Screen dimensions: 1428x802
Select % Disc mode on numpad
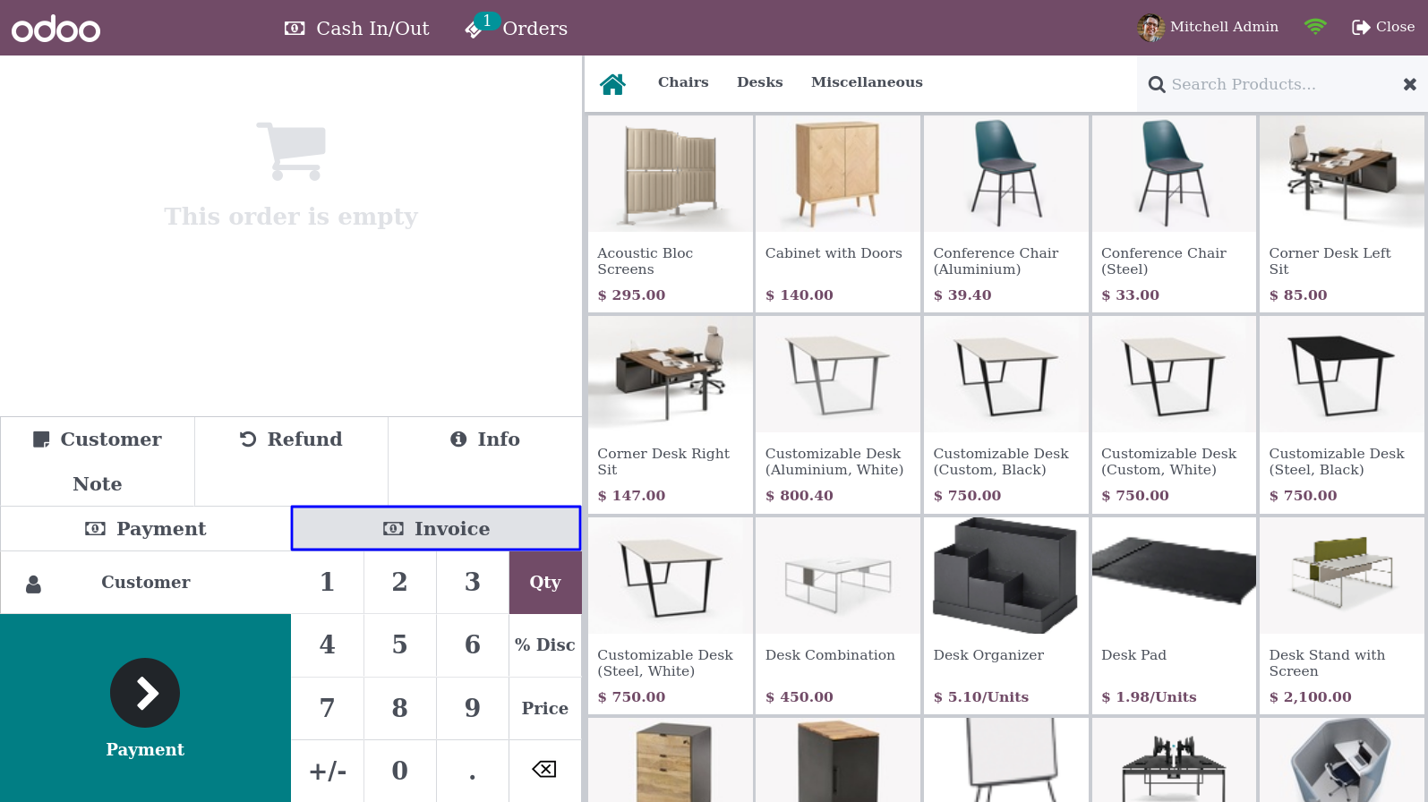pos(545,645)
